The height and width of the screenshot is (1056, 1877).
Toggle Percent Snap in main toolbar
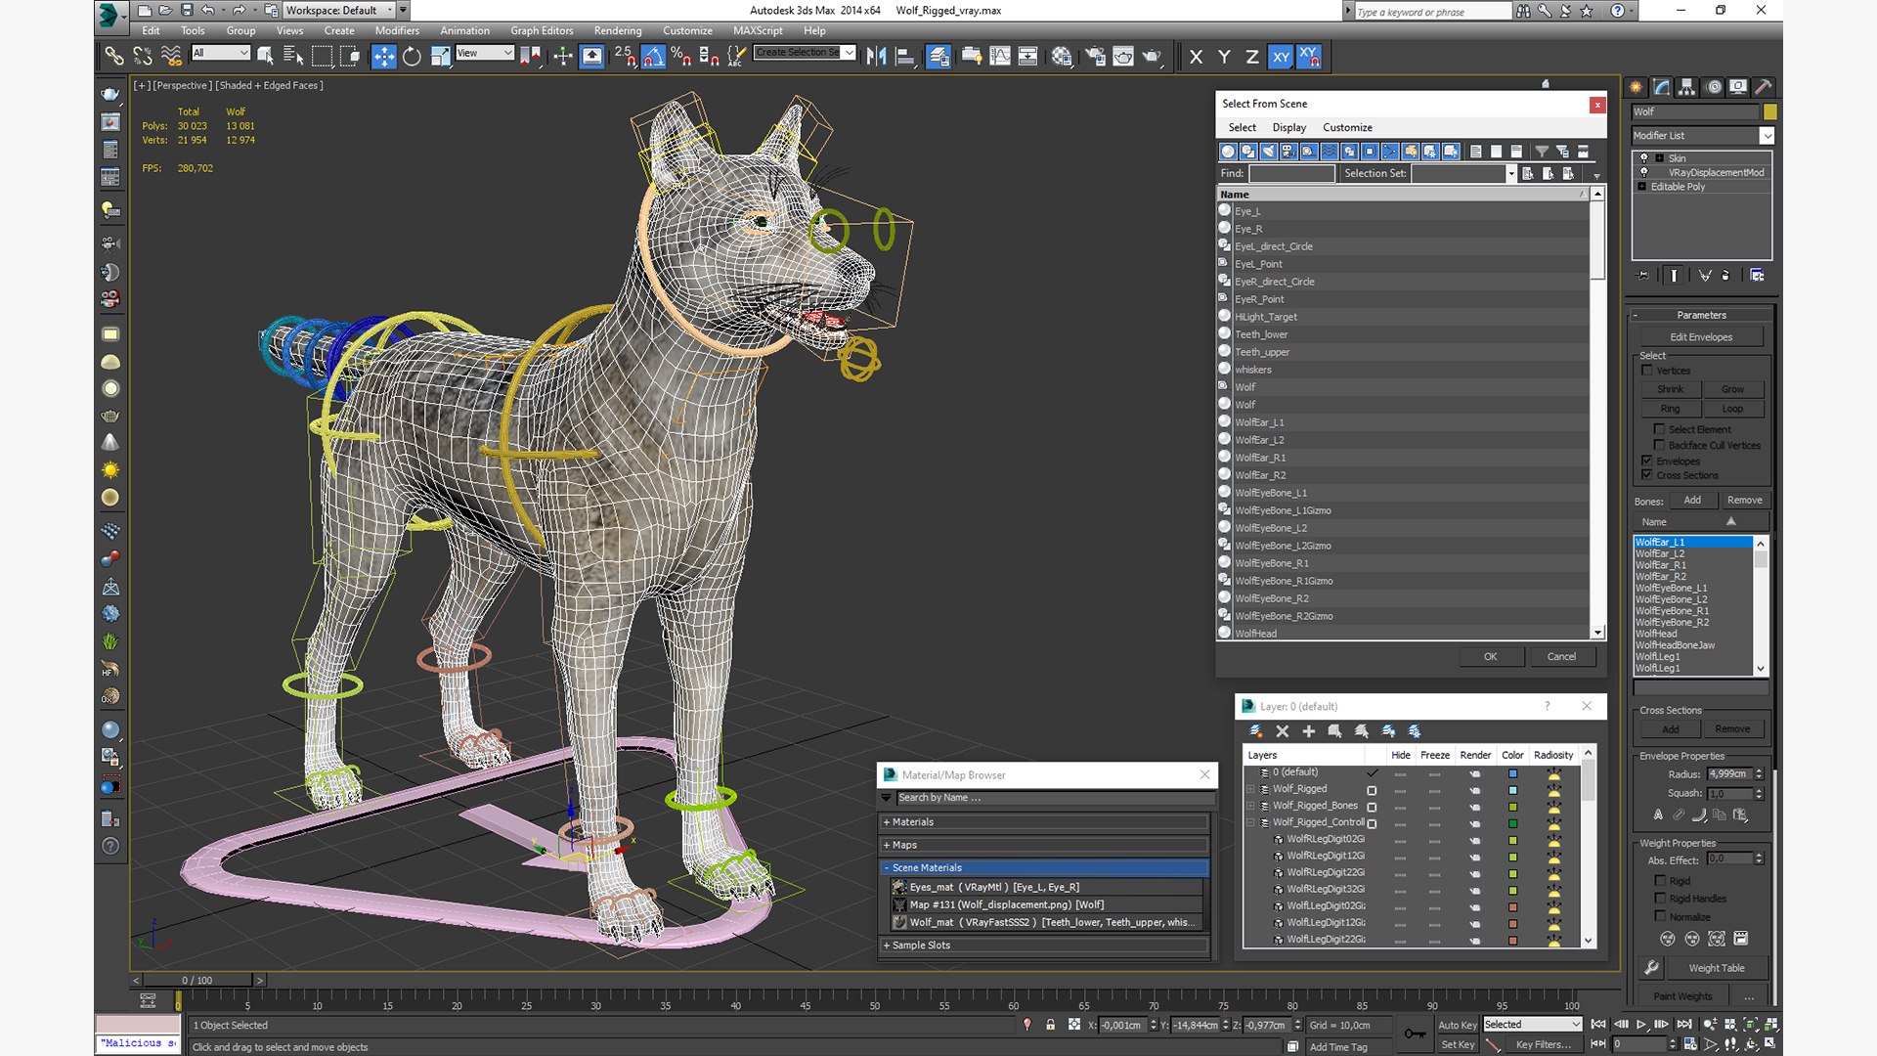(x=681, y=57)
